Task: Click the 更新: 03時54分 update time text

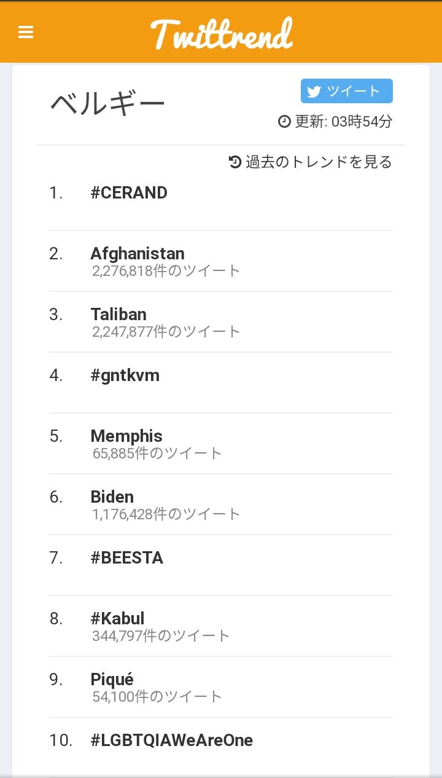Action: 343,122
